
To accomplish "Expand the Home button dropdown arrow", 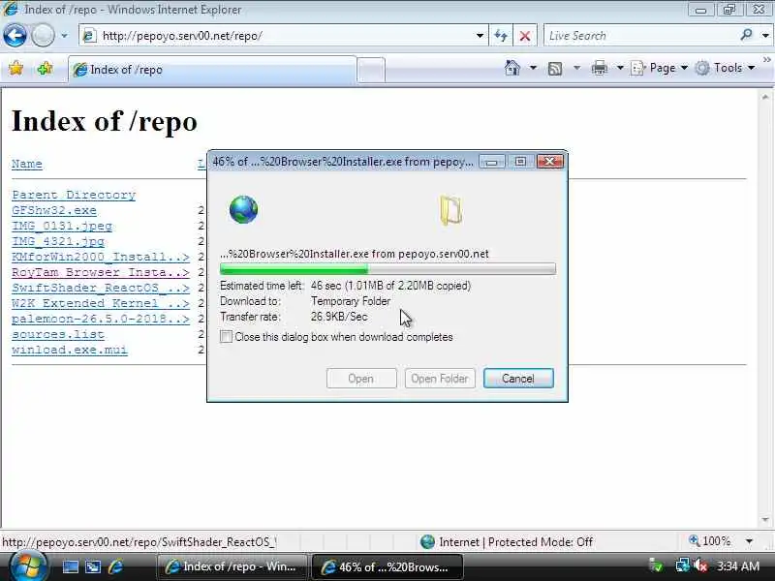I will (x=533, y=68).
